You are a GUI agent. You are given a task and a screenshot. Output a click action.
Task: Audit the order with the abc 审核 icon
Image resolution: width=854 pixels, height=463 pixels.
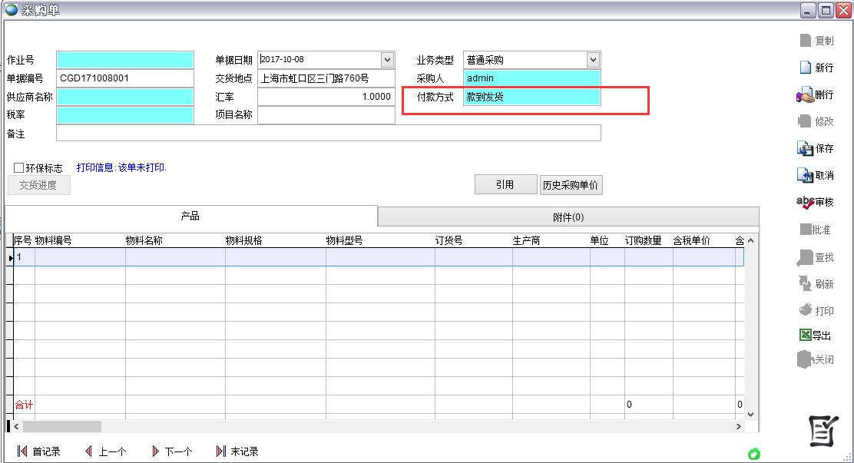tap(814, 202)
